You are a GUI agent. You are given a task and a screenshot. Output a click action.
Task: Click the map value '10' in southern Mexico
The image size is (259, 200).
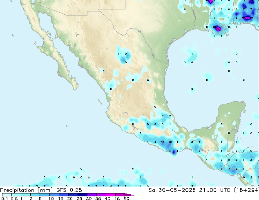163,142
